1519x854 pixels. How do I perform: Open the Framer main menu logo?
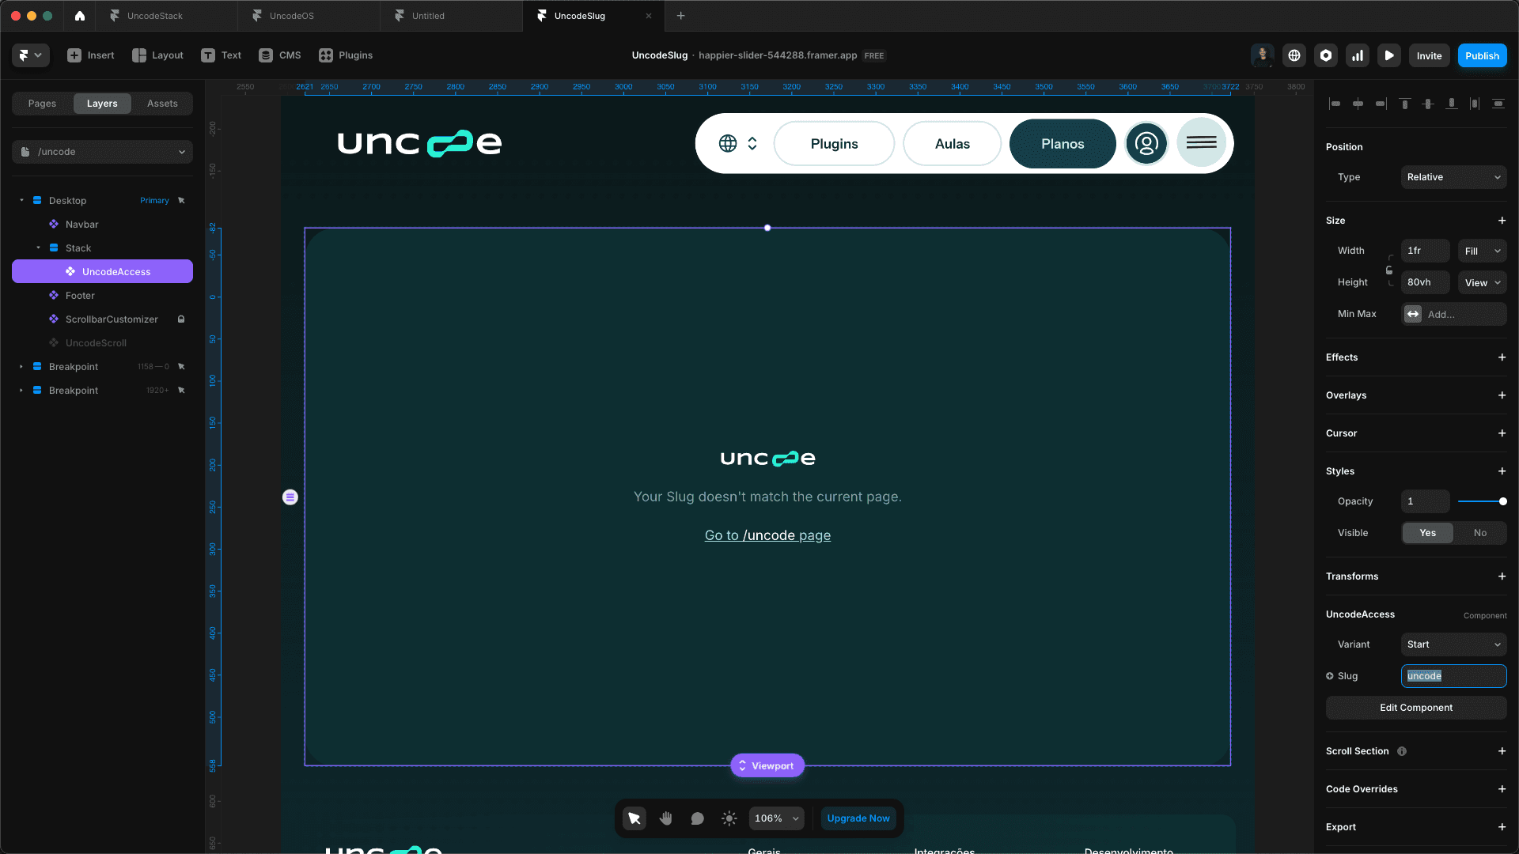click(31, 55)
